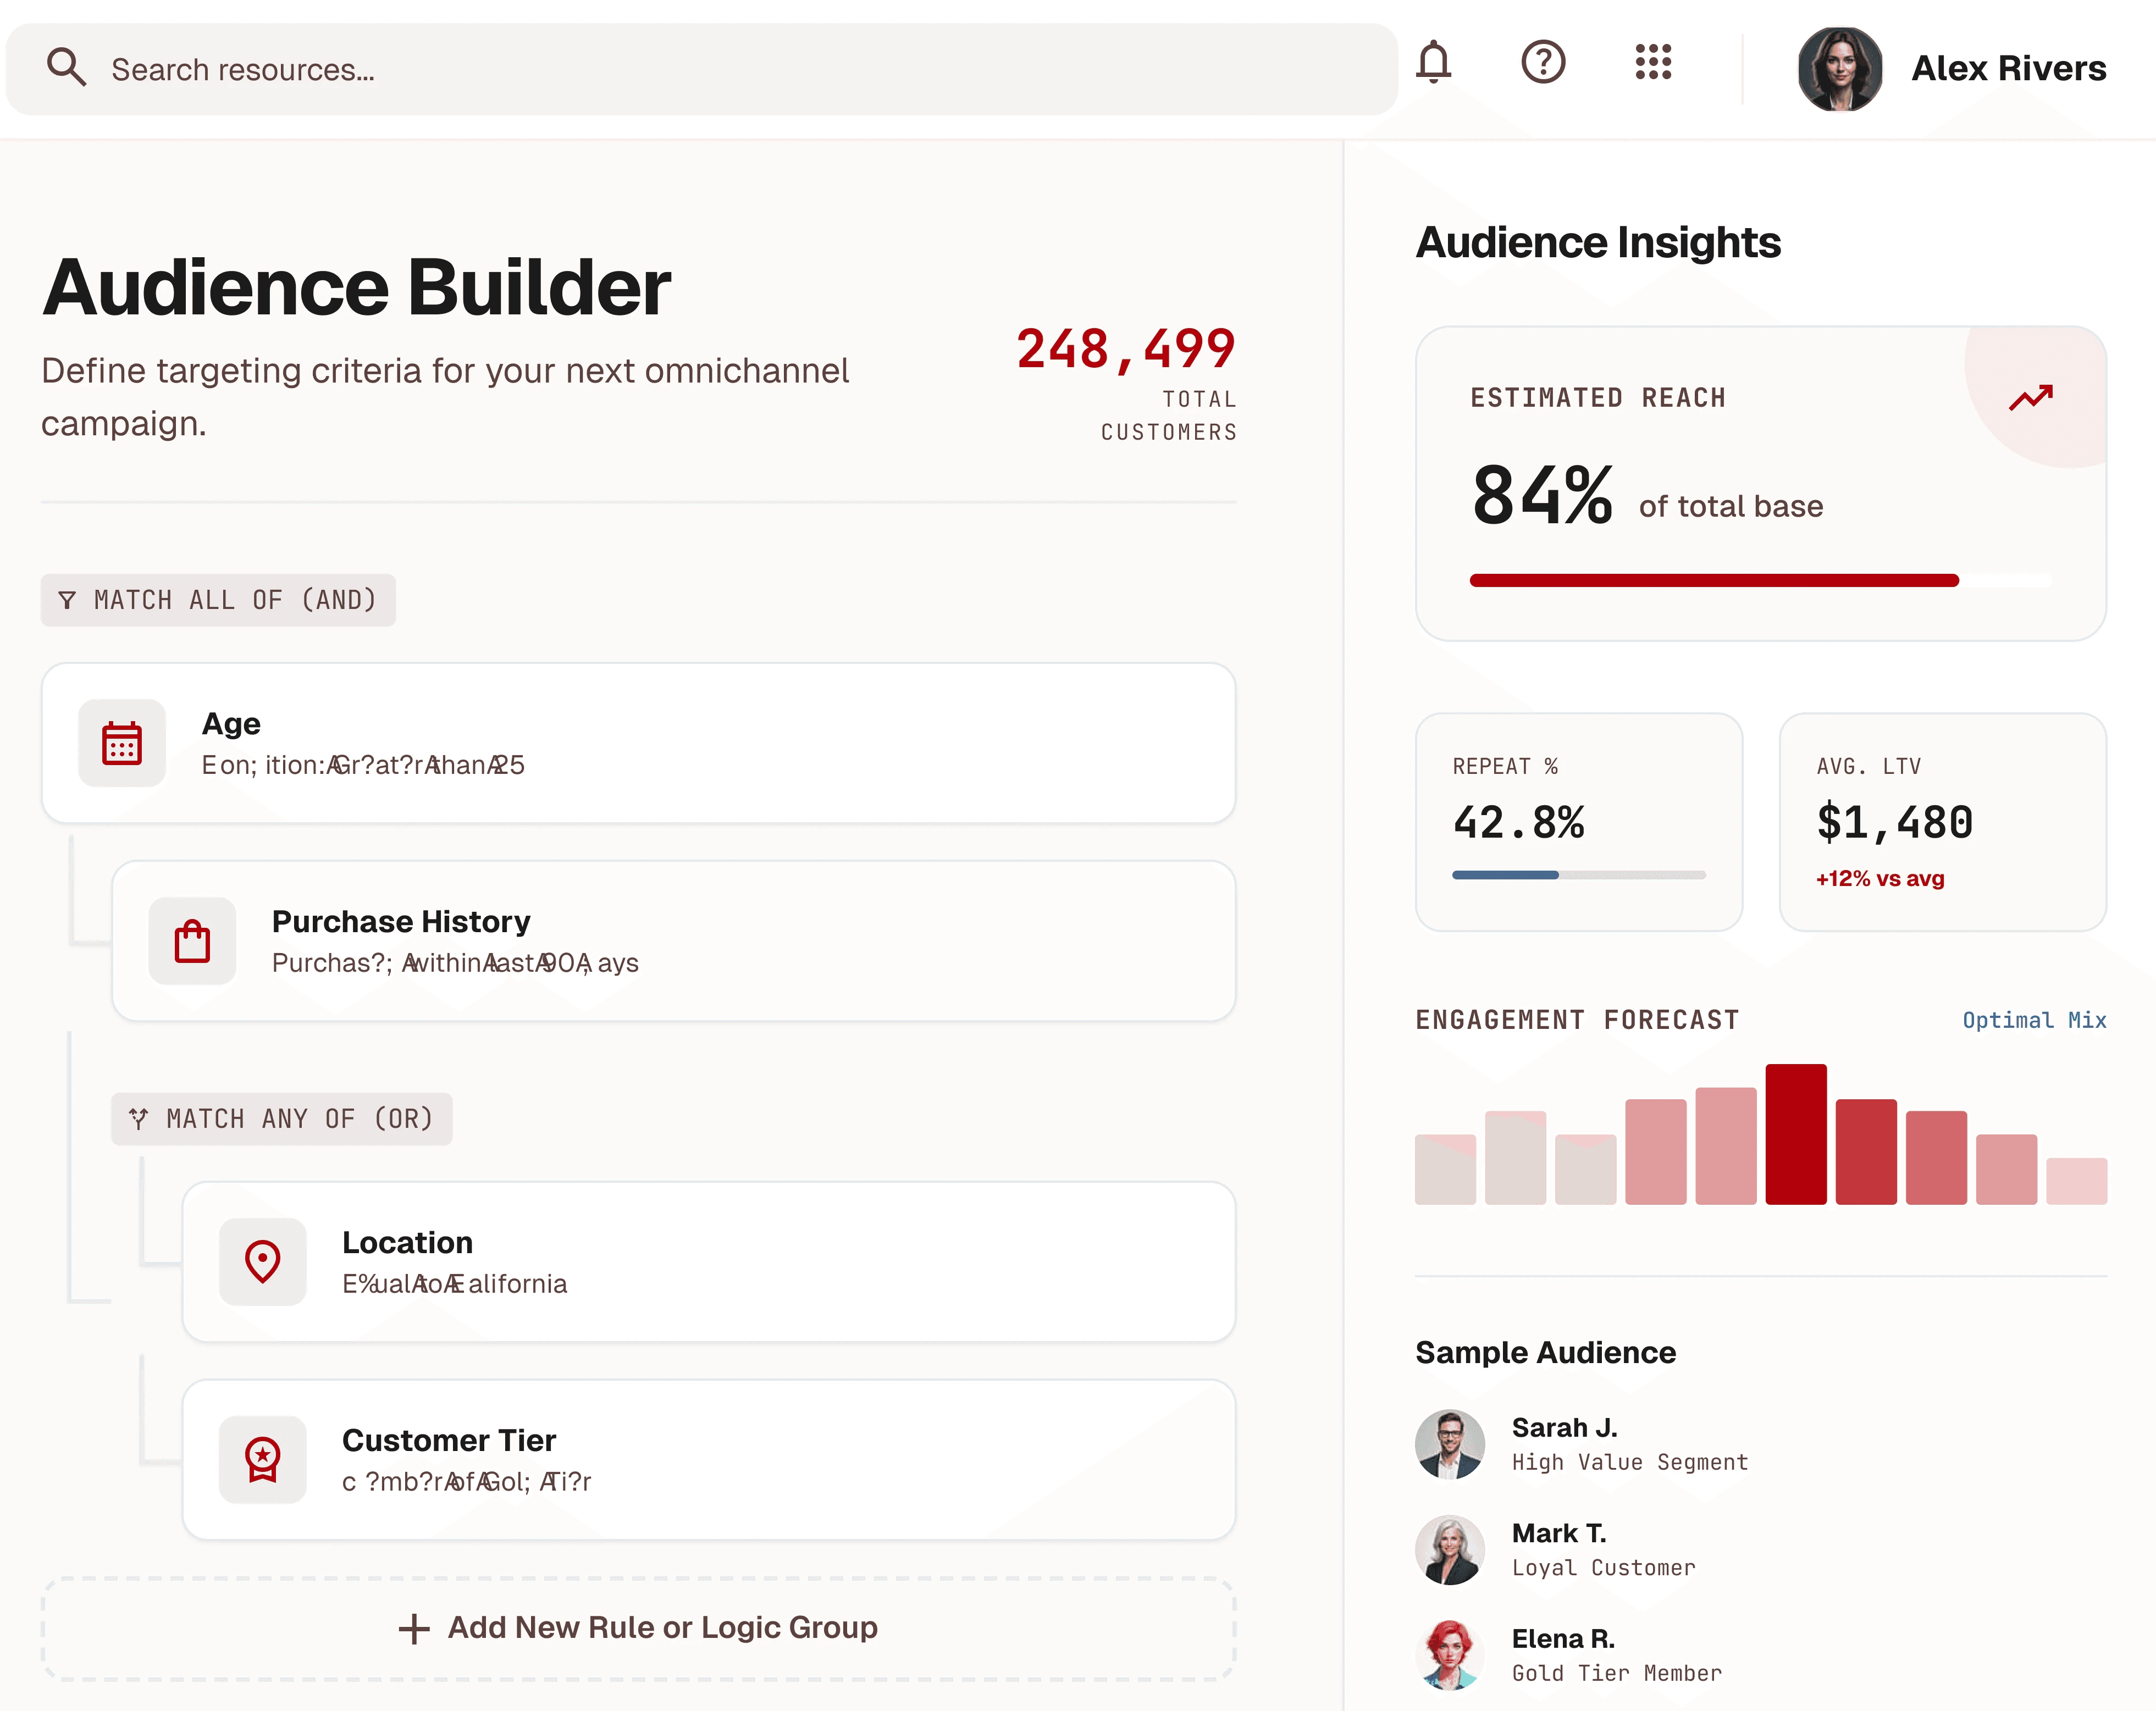Click the 84% reach value
This screenshot has height=1711, width=2156.
pos(1542,495)
